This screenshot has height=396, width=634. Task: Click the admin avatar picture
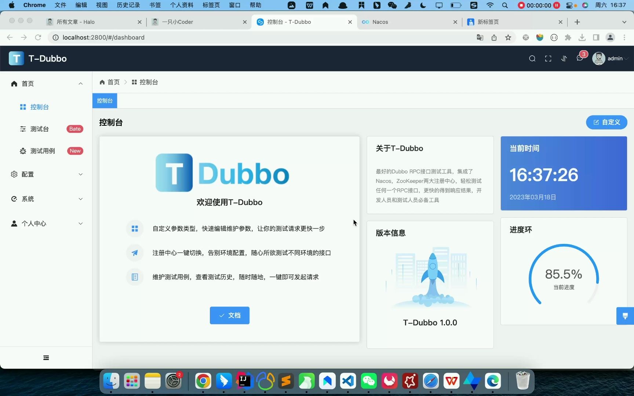click(x=598, y=59)
